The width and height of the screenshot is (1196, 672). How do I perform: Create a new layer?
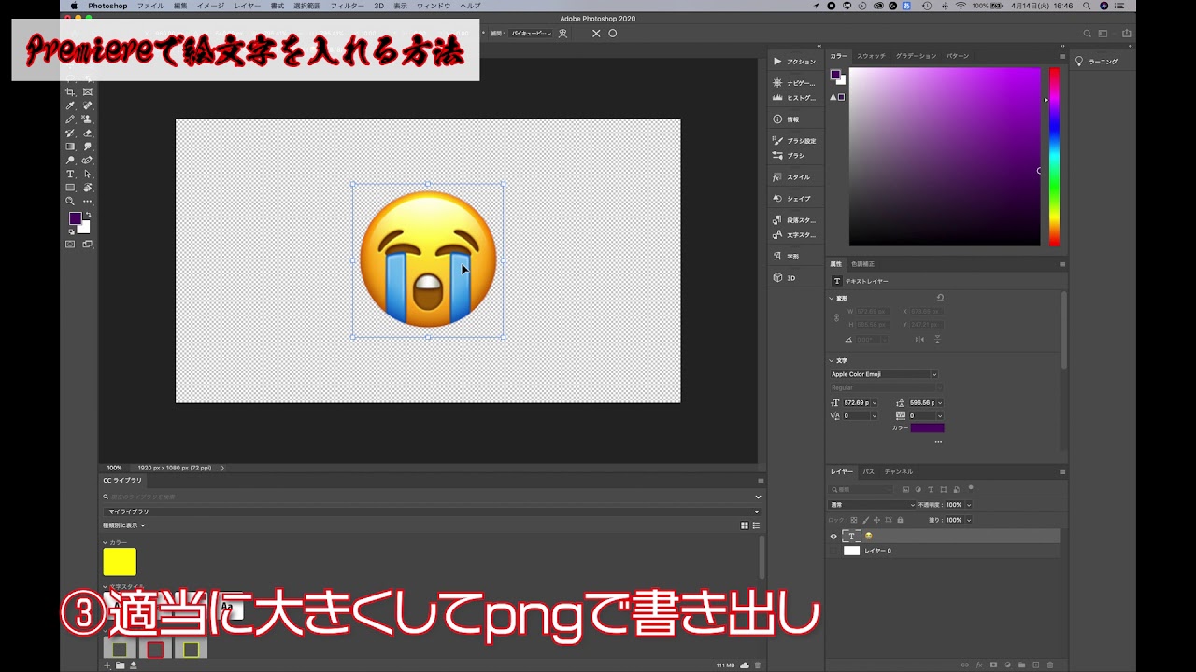coord(1035,665)
